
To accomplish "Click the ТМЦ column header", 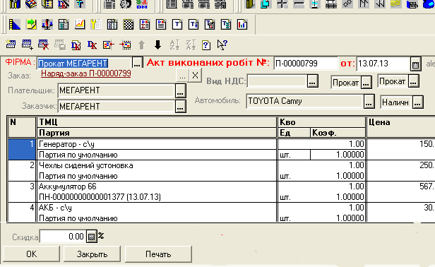I will click(x=157, y=122).
